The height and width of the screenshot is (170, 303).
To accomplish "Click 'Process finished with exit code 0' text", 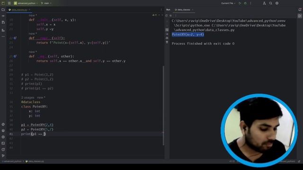I will coord(203,43).
